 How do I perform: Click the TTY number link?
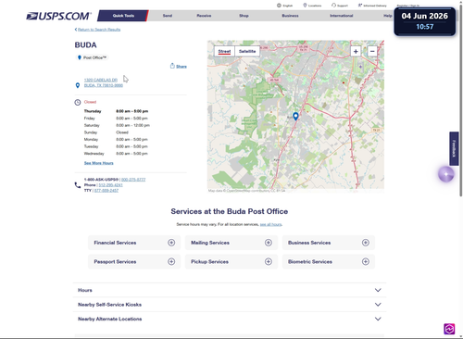coord(106,191)
